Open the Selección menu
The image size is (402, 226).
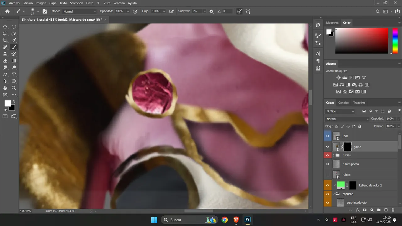tap(76, 3)
